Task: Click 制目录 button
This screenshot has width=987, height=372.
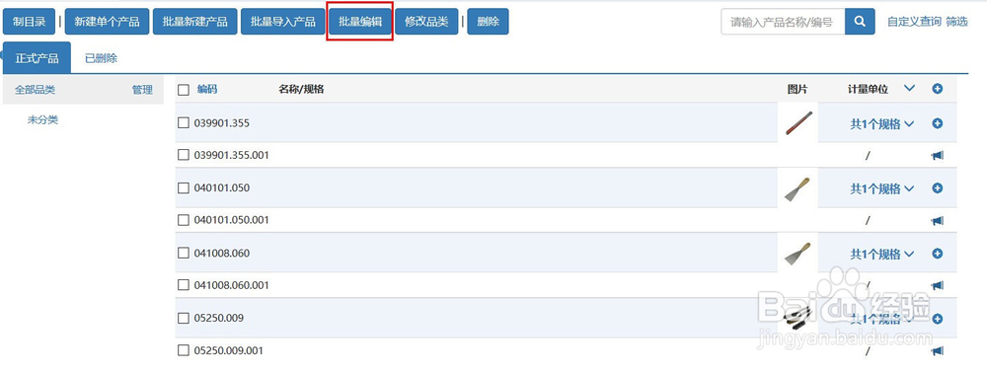Action: (x=29, y=22)
